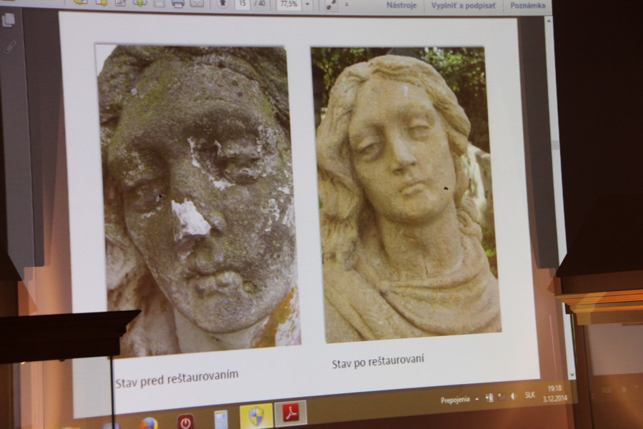The height and width of the screenshot is (429, 643).
Task: Click the notepad document taskbar icon
Action: pos(221,420)
